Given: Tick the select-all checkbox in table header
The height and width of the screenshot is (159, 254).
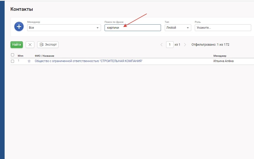Looking at the screenshot, I should [x=13, y=55].
